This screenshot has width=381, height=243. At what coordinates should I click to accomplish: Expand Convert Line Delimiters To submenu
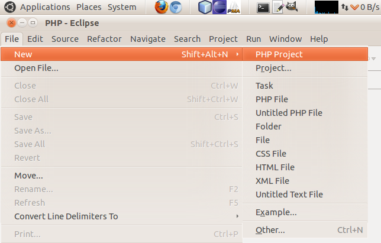121,216
